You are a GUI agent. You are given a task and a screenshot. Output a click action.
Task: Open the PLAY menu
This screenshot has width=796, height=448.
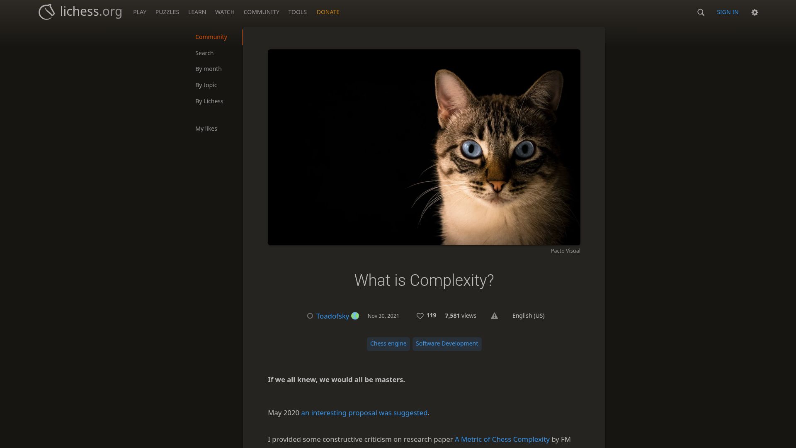(x=140, y=12)
